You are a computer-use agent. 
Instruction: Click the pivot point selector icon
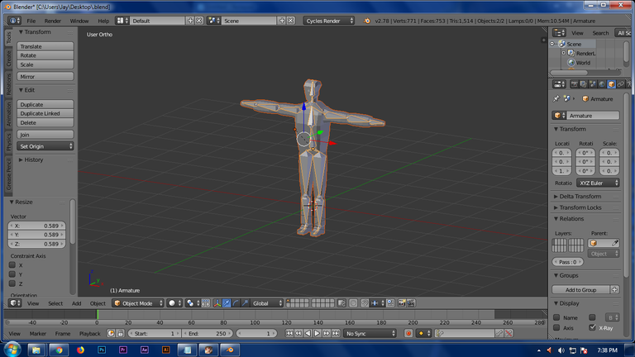pos(193,303)
